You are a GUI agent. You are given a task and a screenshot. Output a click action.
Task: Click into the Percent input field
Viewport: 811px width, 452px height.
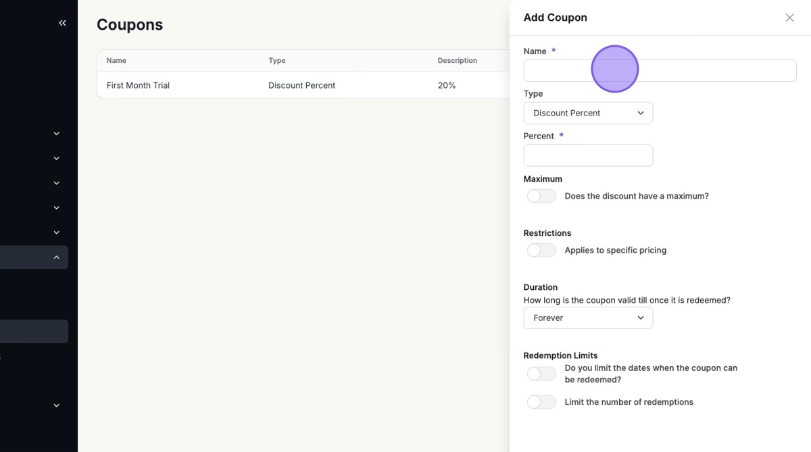(x=588, y=155)
